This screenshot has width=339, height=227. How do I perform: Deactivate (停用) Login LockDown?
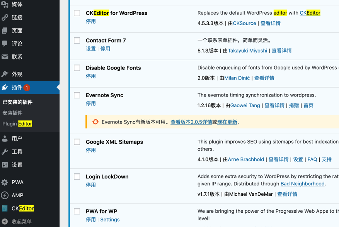coord(91,185)
